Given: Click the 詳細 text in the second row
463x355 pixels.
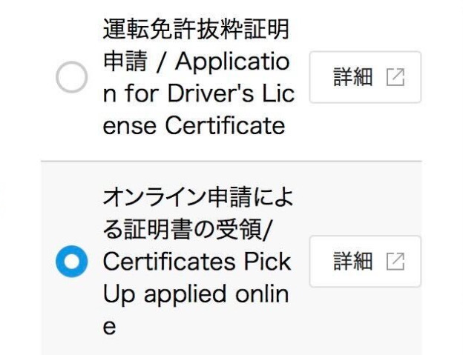Looking at the screenshot, I should (352, 262).
